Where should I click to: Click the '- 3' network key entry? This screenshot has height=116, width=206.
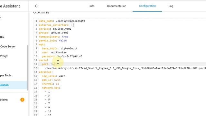click(x=47, y=96)
